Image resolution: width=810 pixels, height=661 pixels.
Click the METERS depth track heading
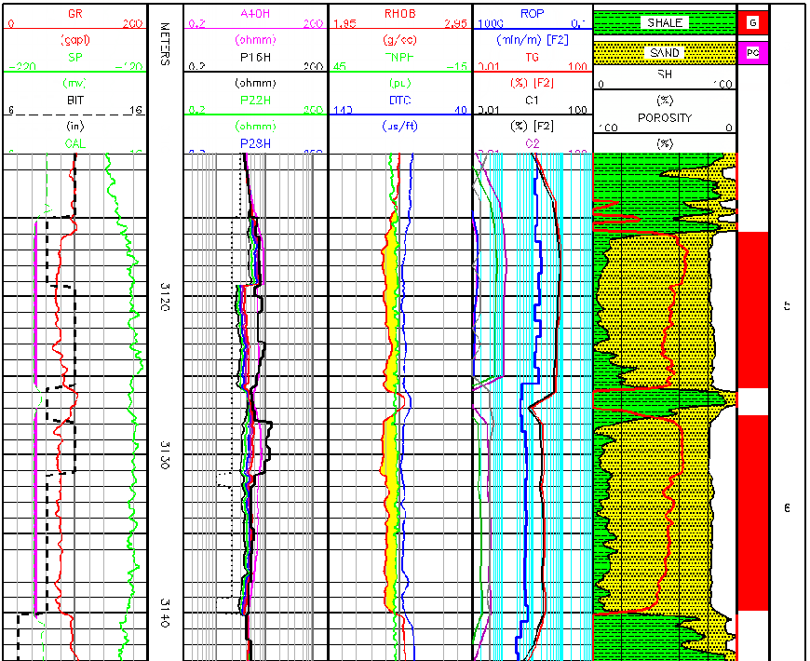tap(165, 44)
